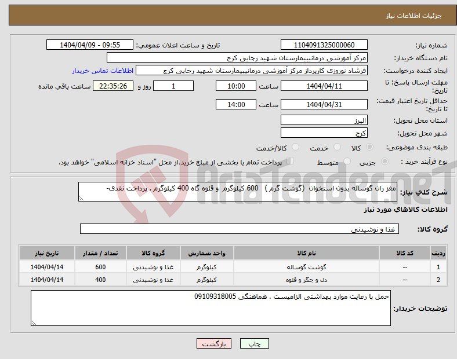Select the دل و جگر و قلوه item cell
Viewport: 457px width, 359px height.
306,280
